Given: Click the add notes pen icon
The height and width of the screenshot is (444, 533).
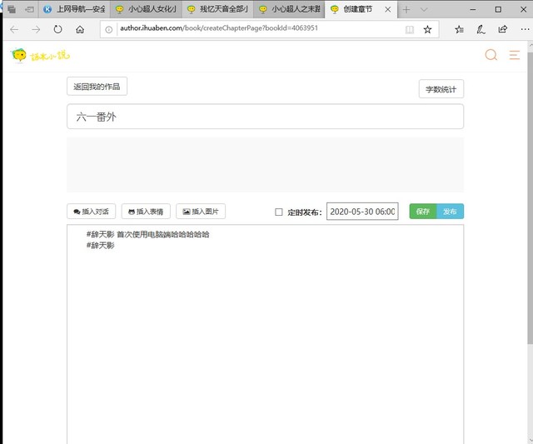Looking at the screenshot, I should coord(481,29).
